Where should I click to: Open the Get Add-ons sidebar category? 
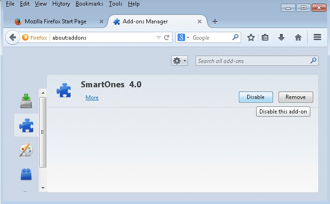click(x=26, y=101)
